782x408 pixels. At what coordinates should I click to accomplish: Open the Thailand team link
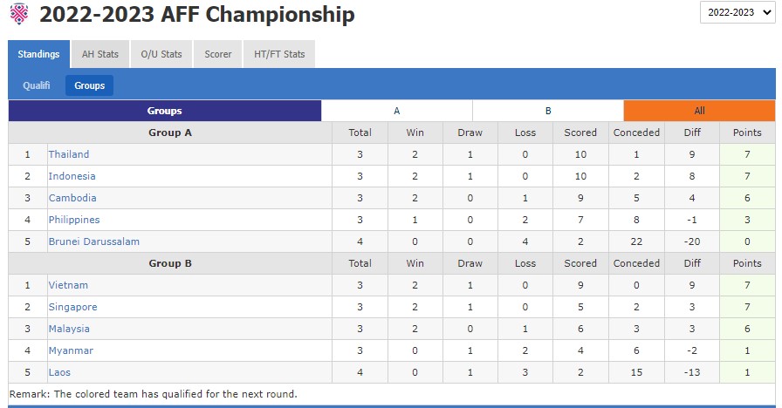point(69,154)
